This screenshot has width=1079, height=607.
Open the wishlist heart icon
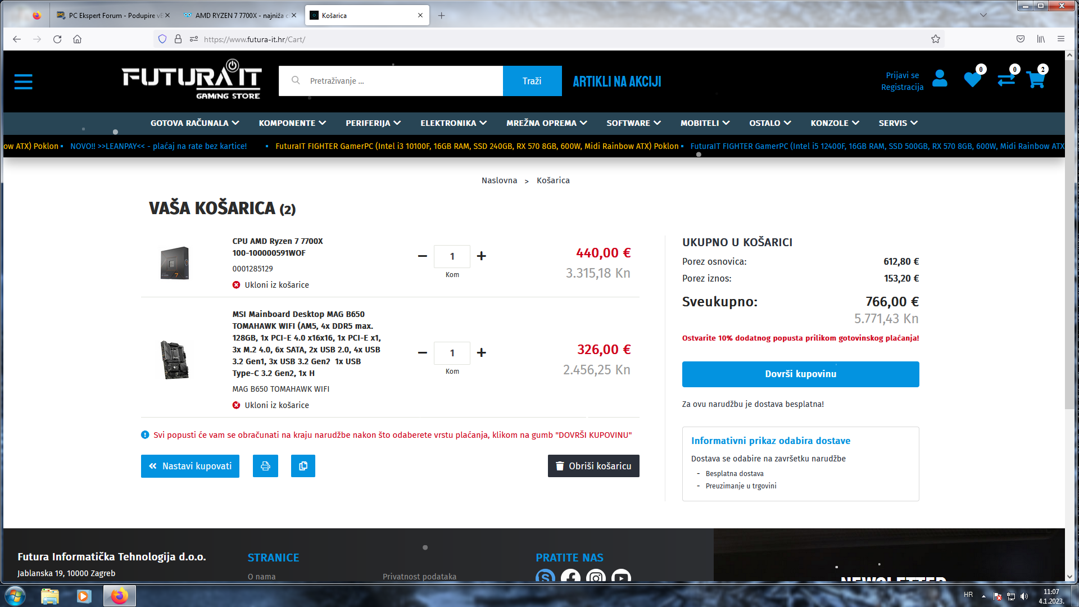[x=972, y=80]
